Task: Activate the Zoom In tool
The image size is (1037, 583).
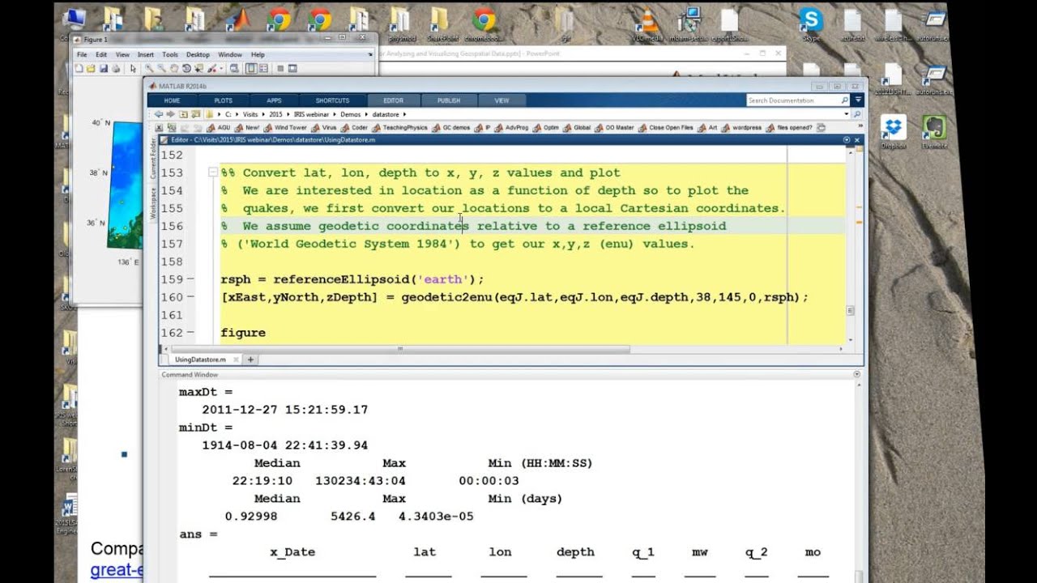Action: 149,69
